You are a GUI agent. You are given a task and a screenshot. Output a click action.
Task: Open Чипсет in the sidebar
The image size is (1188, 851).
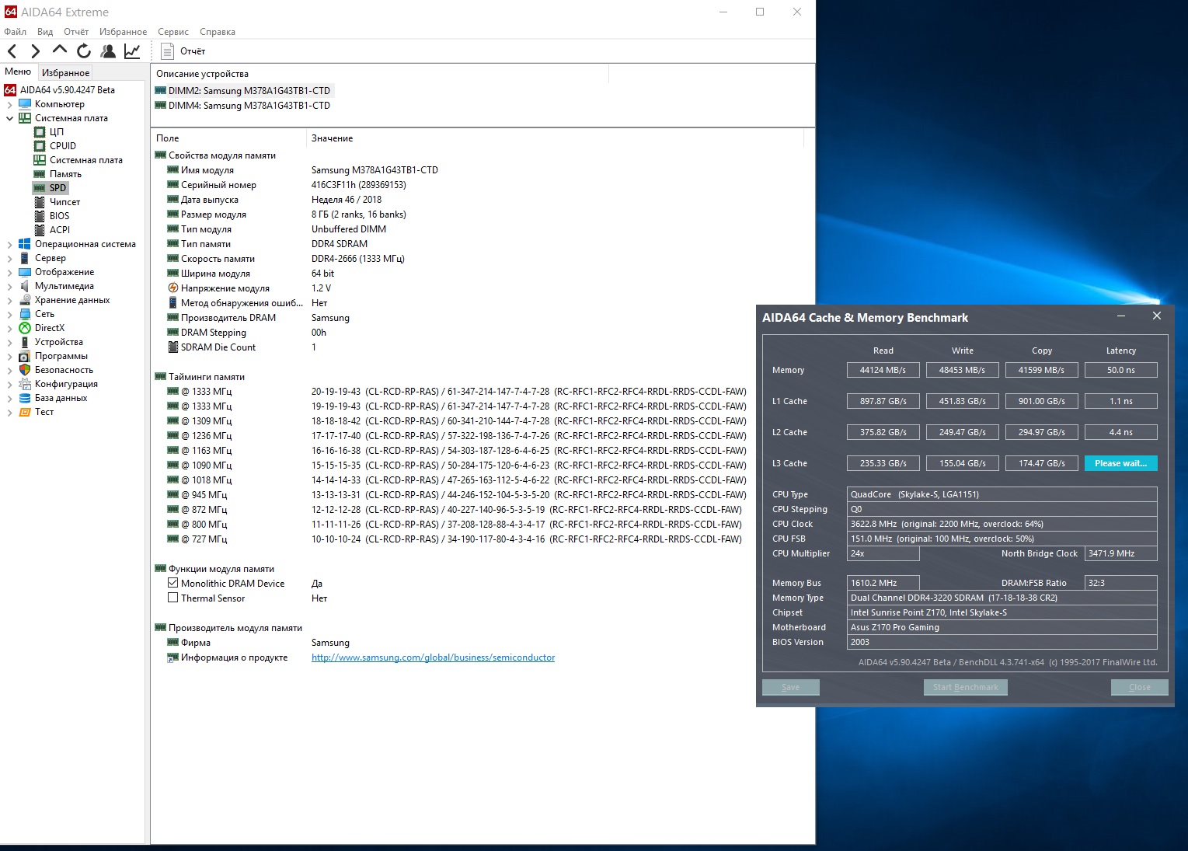click(x=64, y=202)
